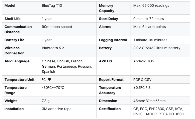The image size is (195, 119).
Task: Click Max. 6 alarm points text
Action: point(149,27)
